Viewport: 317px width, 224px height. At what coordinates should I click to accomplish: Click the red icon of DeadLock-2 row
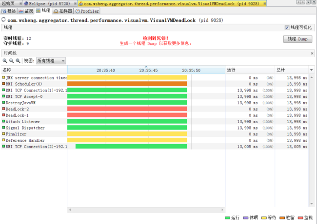3,109
